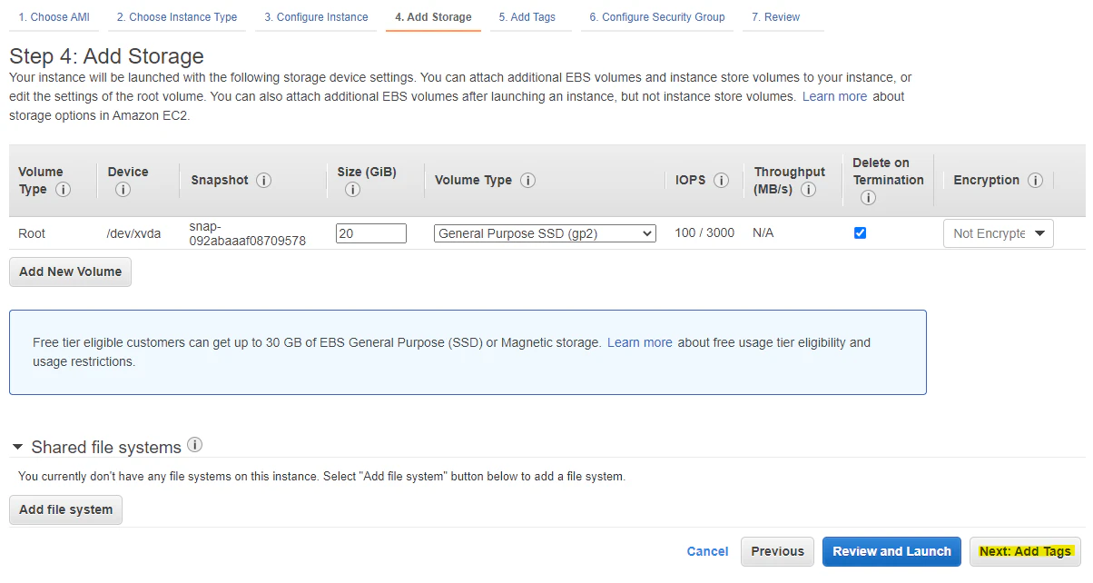The image size is (1093, 583).
Task: Click the Previous button
Action: 777,551
